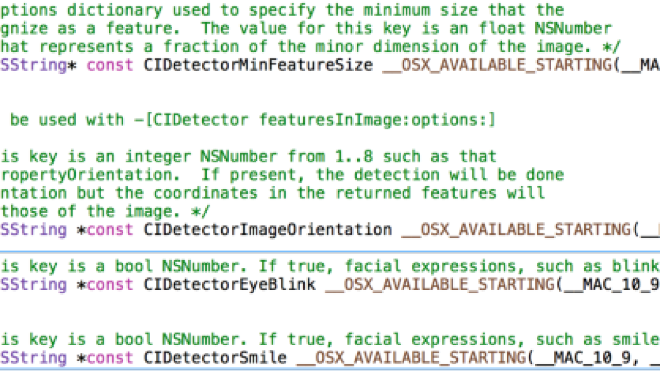Click the CIDetectorMinFeatureSize identifier

tap(258, 65)
